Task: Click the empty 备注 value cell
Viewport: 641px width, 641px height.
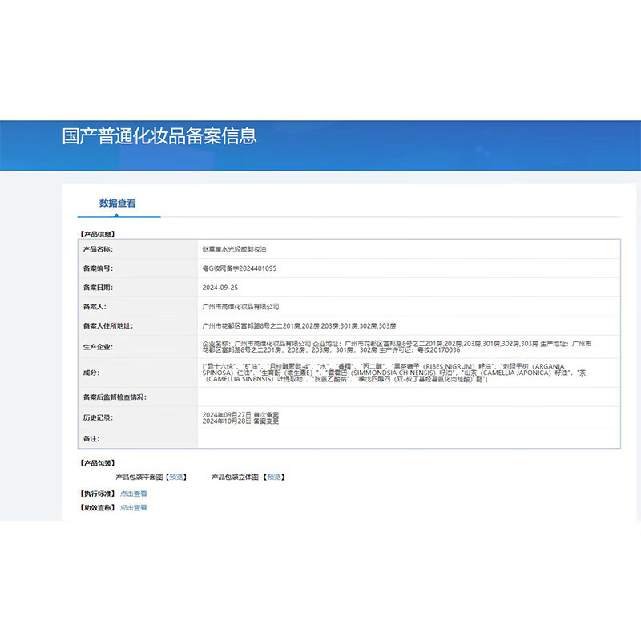Action: click(x=407, y=439)
